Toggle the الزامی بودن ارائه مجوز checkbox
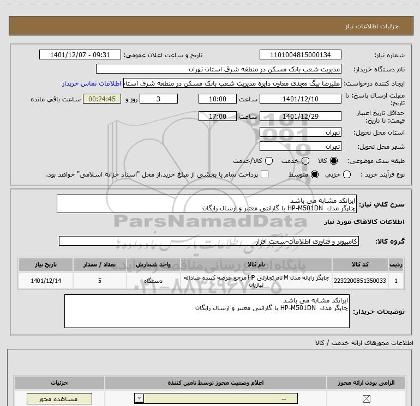 pos(366,399)
